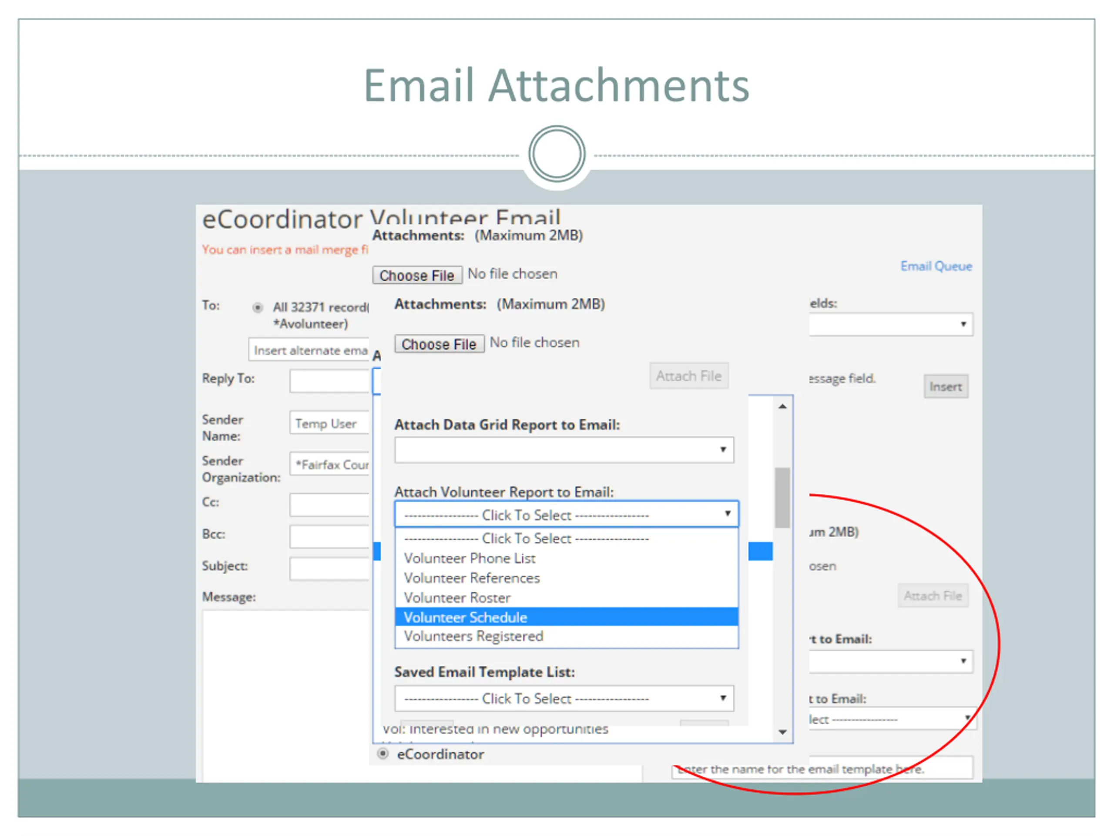Image resolution: width=1114 pixels, height=836 pixels.
Task: Choose the Click To Select list option
Action: pos(567,538)
